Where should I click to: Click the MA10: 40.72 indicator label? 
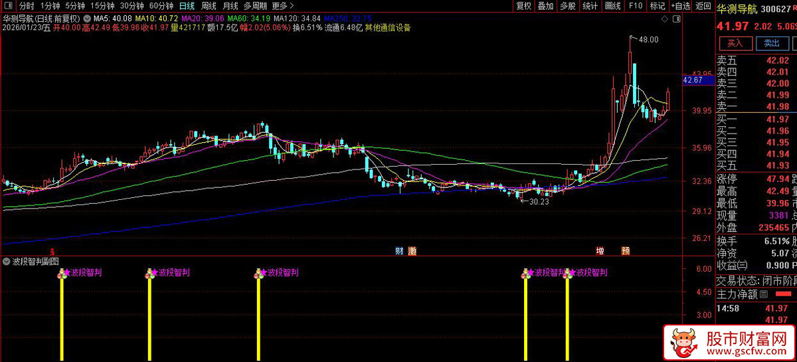click(156, 18)
